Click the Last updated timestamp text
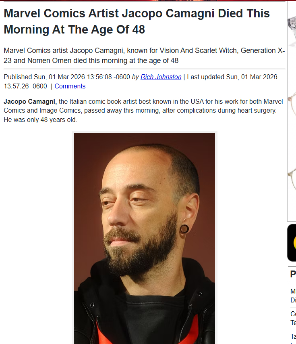 point(141,82)
